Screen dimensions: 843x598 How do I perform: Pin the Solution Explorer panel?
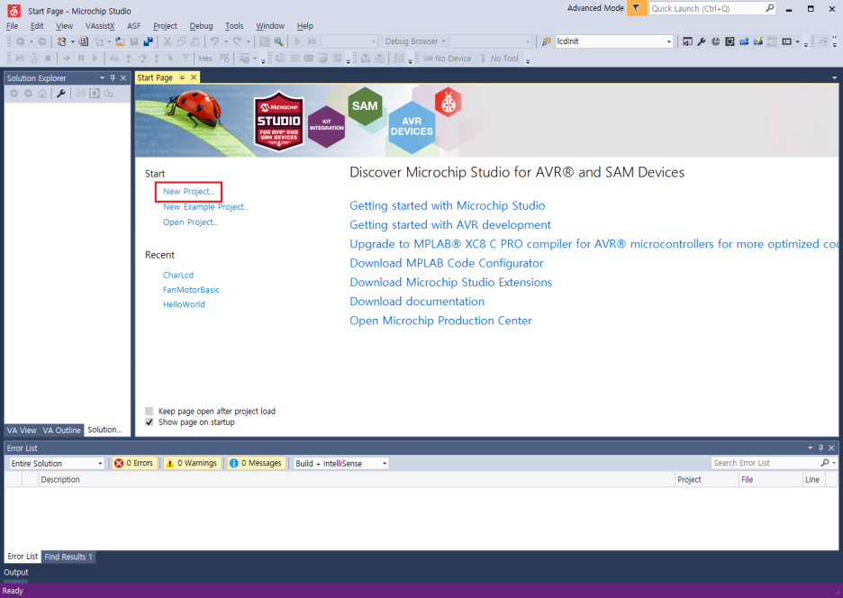(x=113, y=78)
